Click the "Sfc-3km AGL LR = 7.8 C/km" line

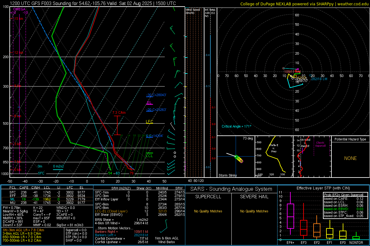coord(24,230)
